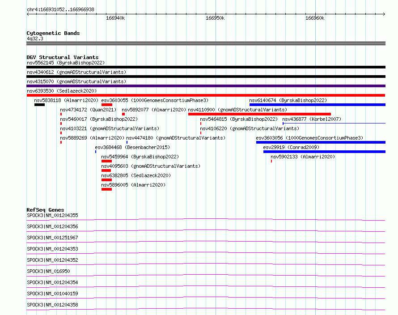Click the blue bar under nsv6140674
This screenshot has width=398, height=315.
(318, 105)
